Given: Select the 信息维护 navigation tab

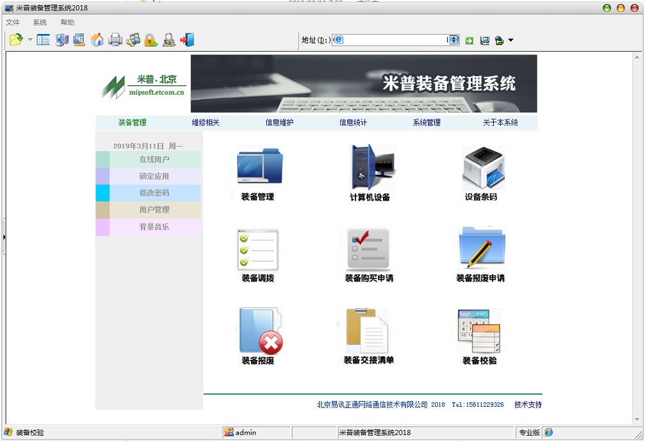Looking at the screenshot, I should click(279, 122).
